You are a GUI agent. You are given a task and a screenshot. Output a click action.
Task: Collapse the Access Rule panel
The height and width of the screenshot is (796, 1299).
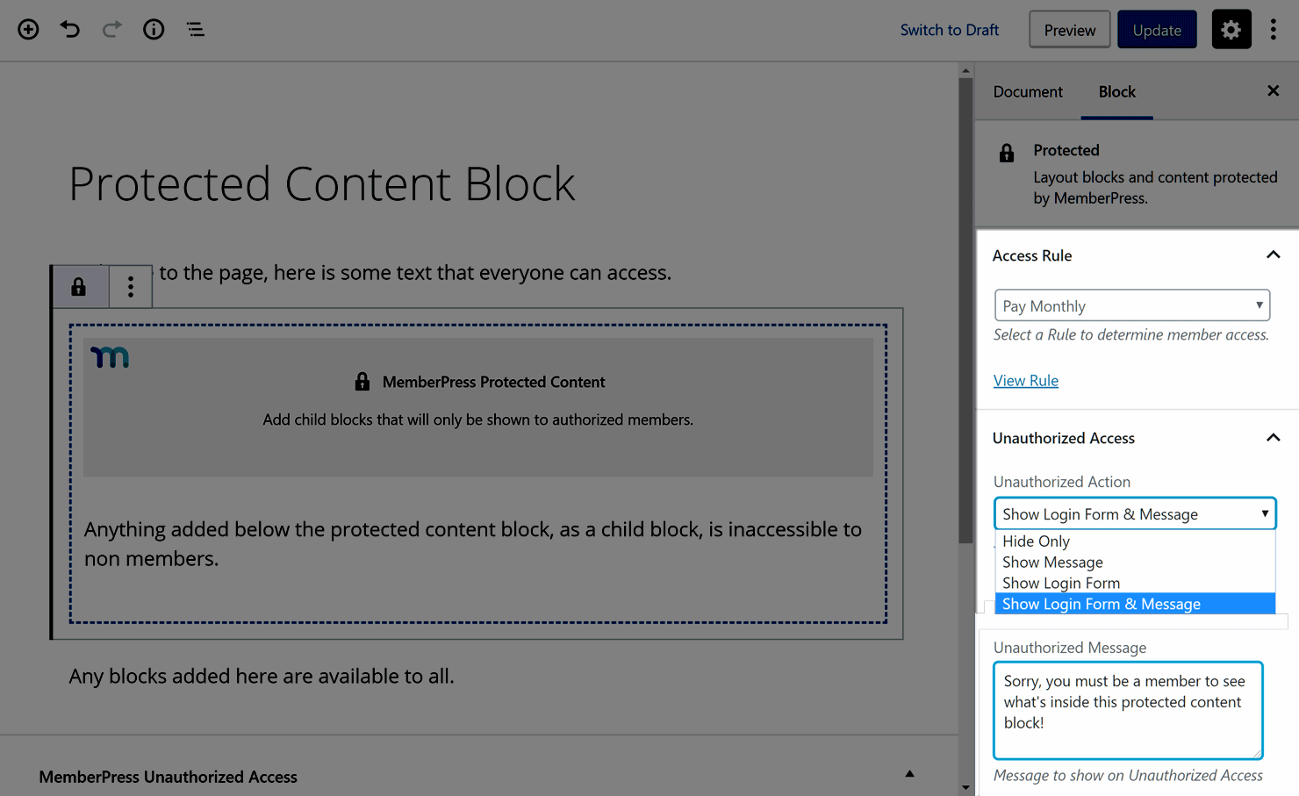click(1273, 255)
